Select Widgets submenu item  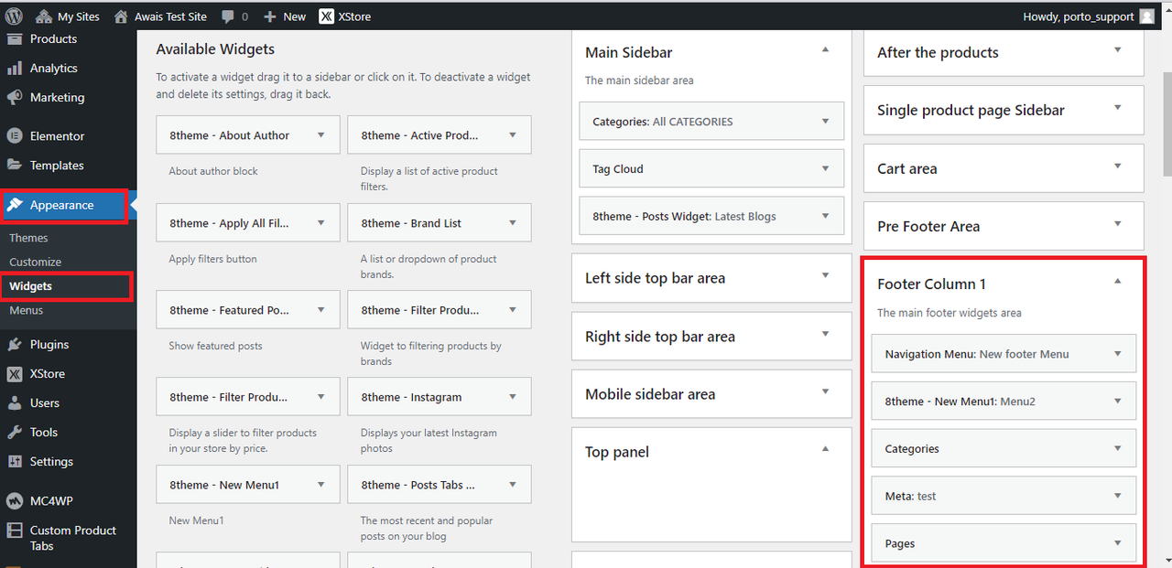point(30,286)
